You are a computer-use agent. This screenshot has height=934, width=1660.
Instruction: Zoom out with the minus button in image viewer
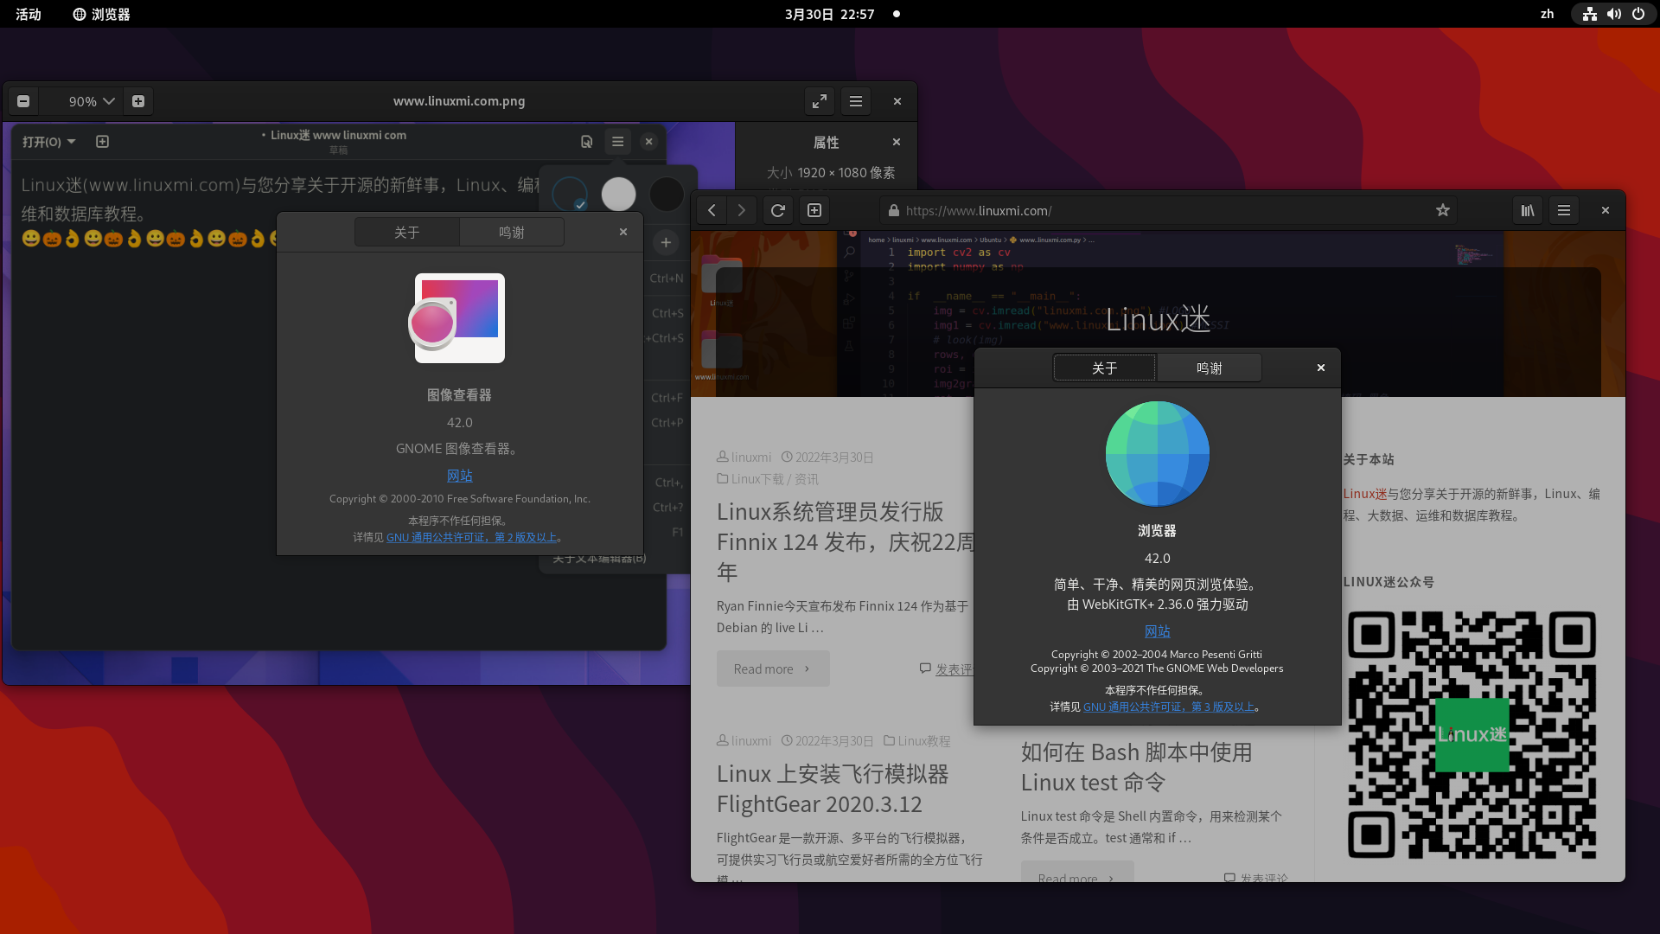[23, 101]
